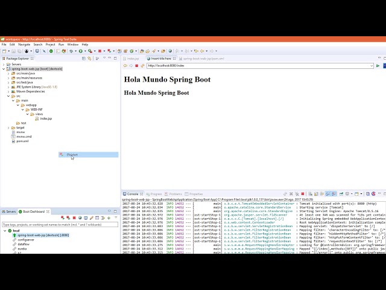This screenshot has height=290, width=386.
Task: Toggle Link with Editor in Package Explorer
Action: pyautogui.click(x=89, y=59)
